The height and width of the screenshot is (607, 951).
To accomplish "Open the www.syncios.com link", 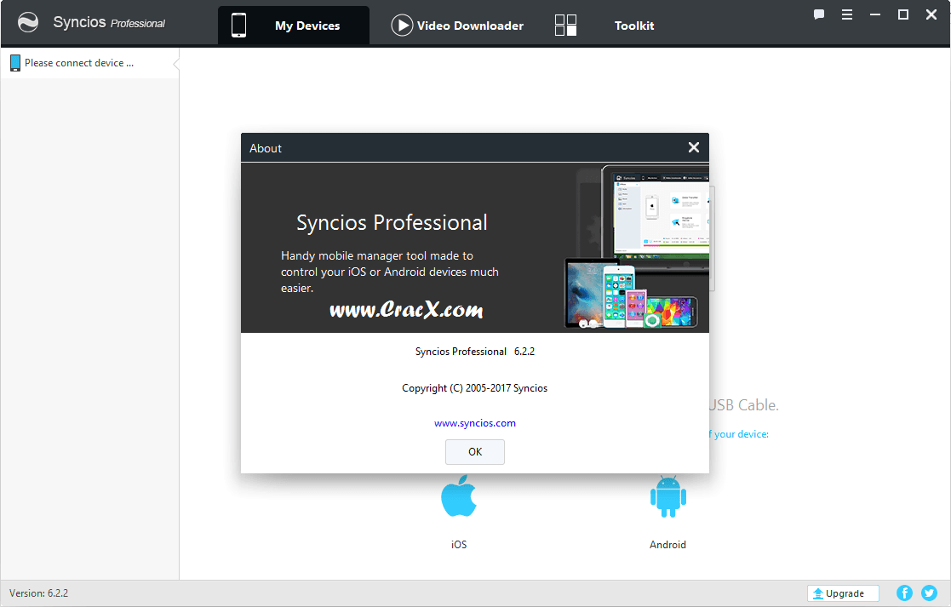I will click(475, 423).
